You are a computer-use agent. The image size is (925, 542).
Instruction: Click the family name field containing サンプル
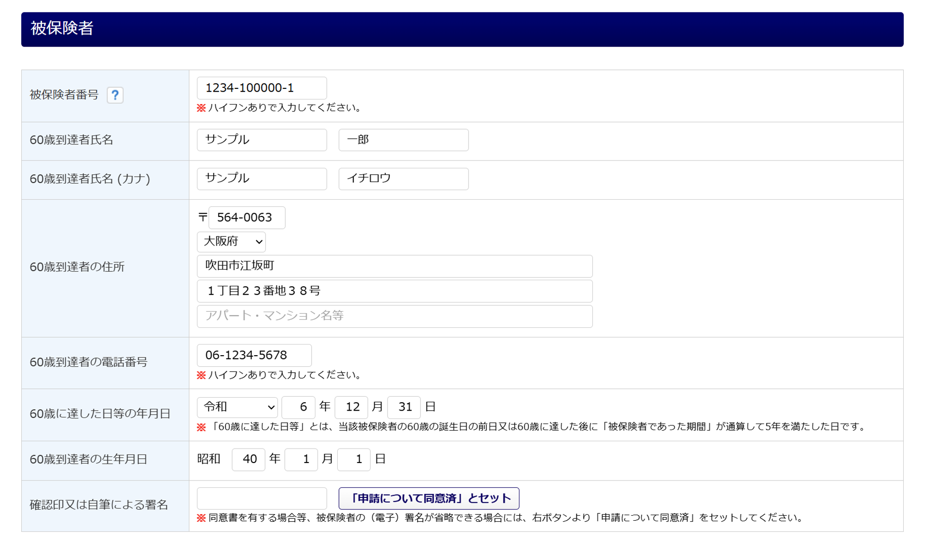pyautogui.click(x=262, y=140)
